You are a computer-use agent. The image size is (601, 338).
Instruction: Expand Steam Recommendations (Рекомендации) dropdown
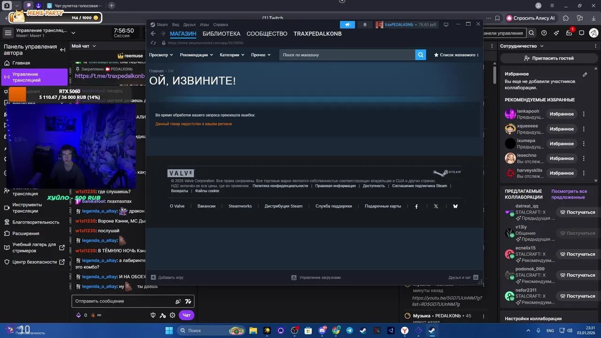pyautogui.click(x=196, y=55)
